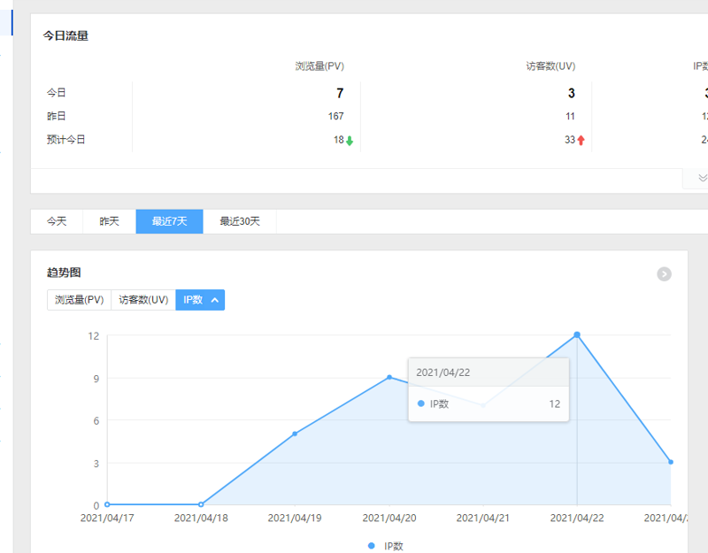
Task: Expand the 今日流量 panel with the double chevron
Action: pos(702,178)
